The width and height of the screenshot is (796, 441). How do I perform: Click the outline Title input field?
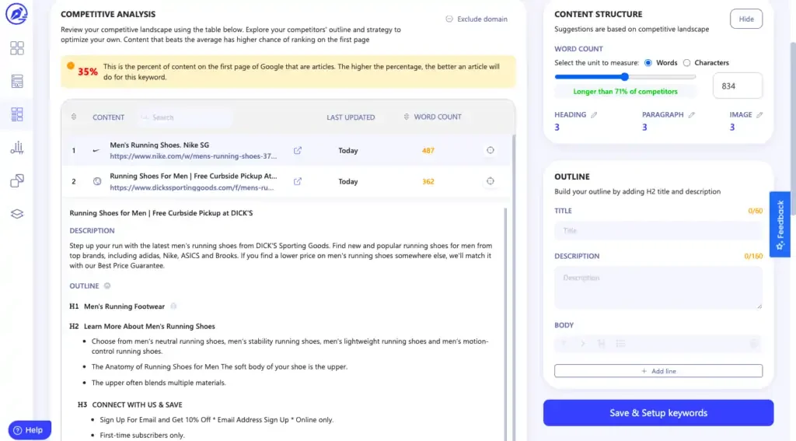(x=658, y=231)
